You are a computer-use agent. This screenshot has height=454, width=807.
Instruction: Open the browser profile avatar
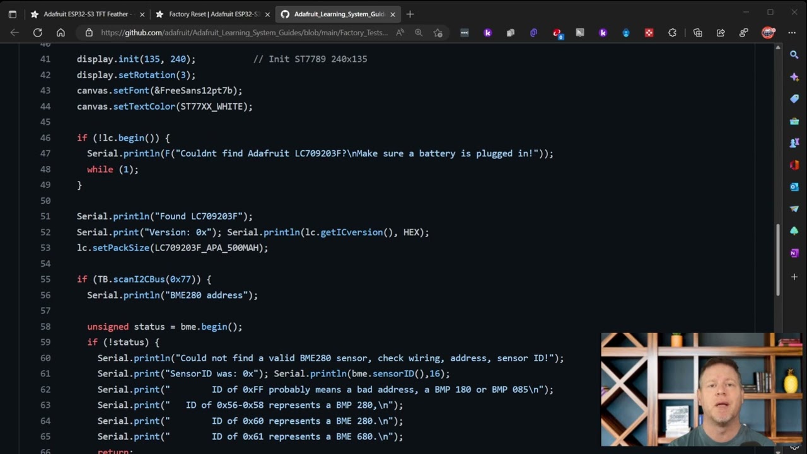point(768,33)
